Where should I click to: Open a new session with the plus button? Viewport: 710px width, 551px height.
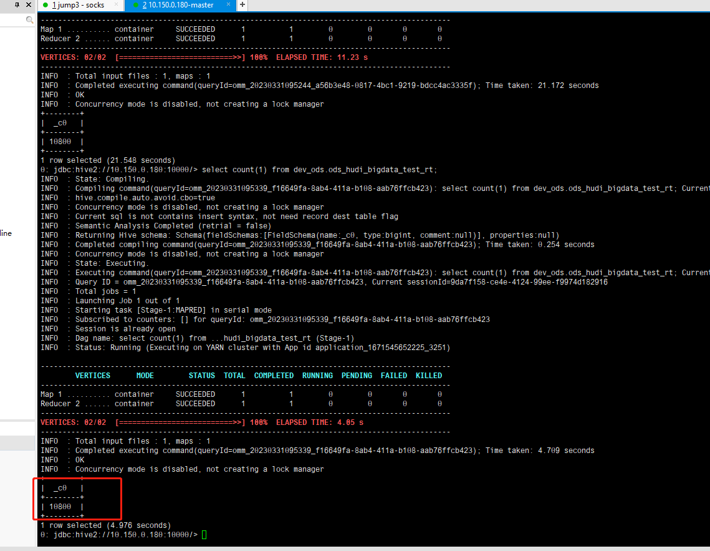242,4
